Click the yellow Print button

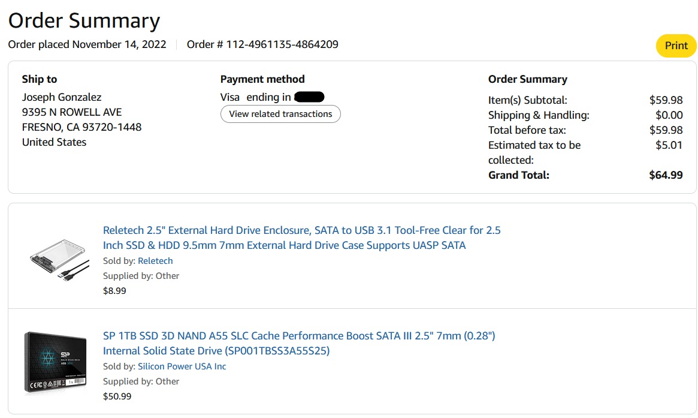[x=676, y=46]
